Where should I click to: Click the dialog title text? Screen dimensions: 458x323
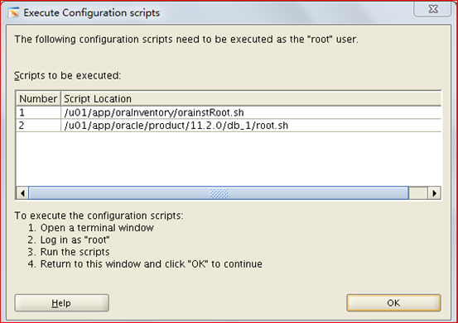91,13
